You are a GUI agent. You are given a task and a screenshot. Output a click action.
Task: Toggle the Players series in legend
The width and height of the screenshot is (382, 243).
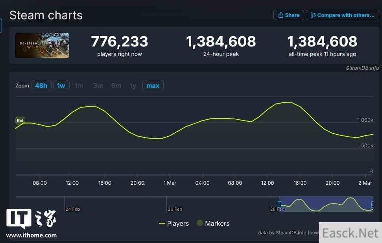coord(174,223)
